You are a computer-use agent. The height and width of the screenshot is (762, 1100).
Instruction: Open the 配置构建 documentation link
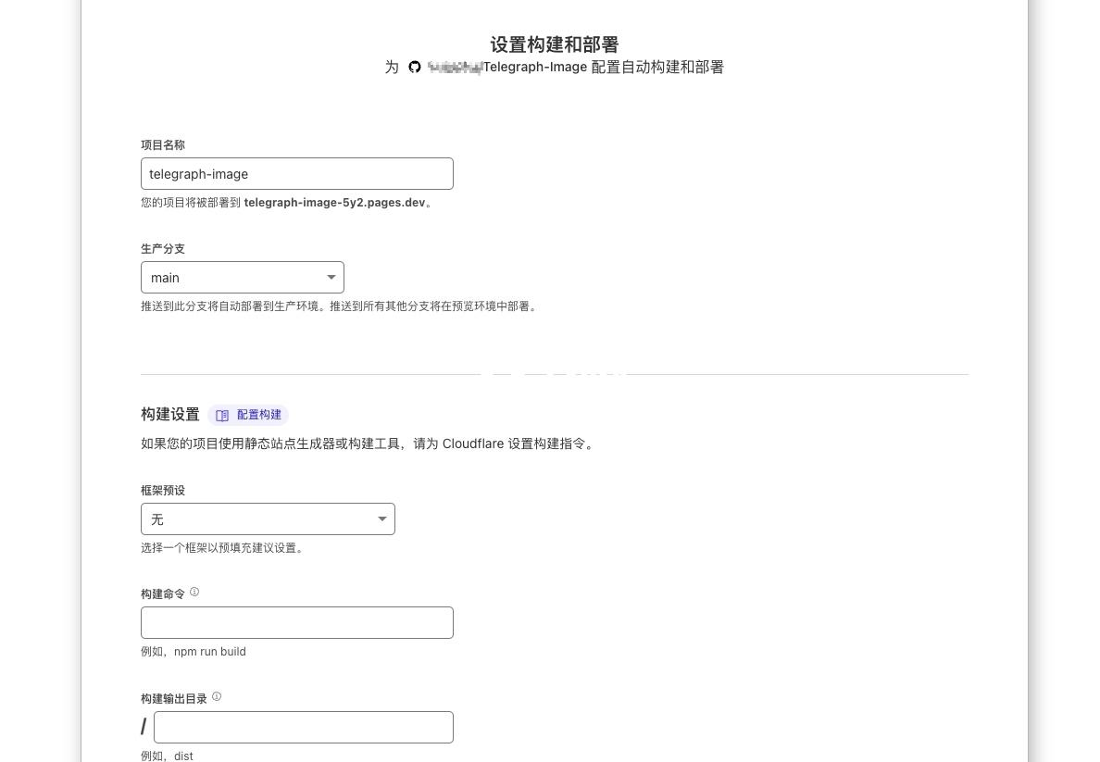tap(248, 416)
